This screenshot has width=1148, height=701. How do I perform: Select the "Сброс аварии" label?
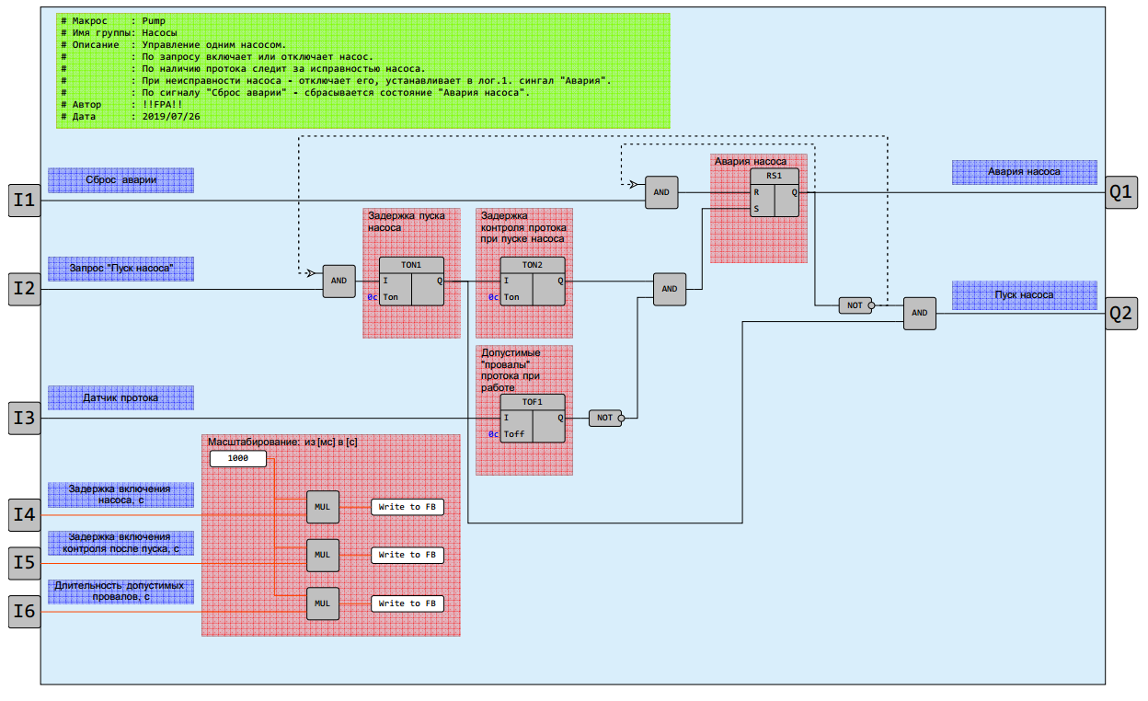pos(121,180)
